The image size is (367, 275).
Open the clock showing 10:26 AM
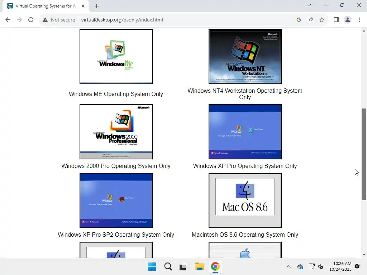tap(340, 266)
